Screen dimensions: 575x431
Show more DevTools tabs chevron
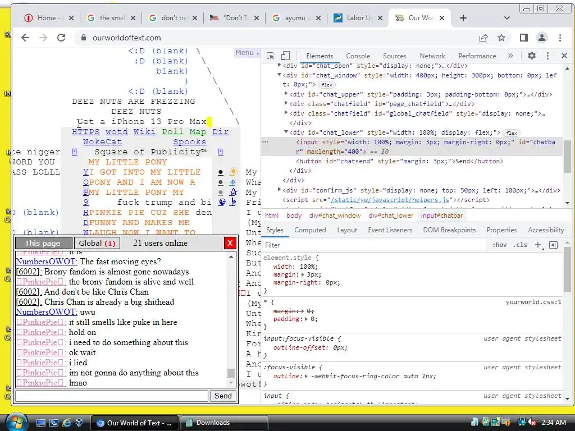pyautogui.click(x=510, y=56)
